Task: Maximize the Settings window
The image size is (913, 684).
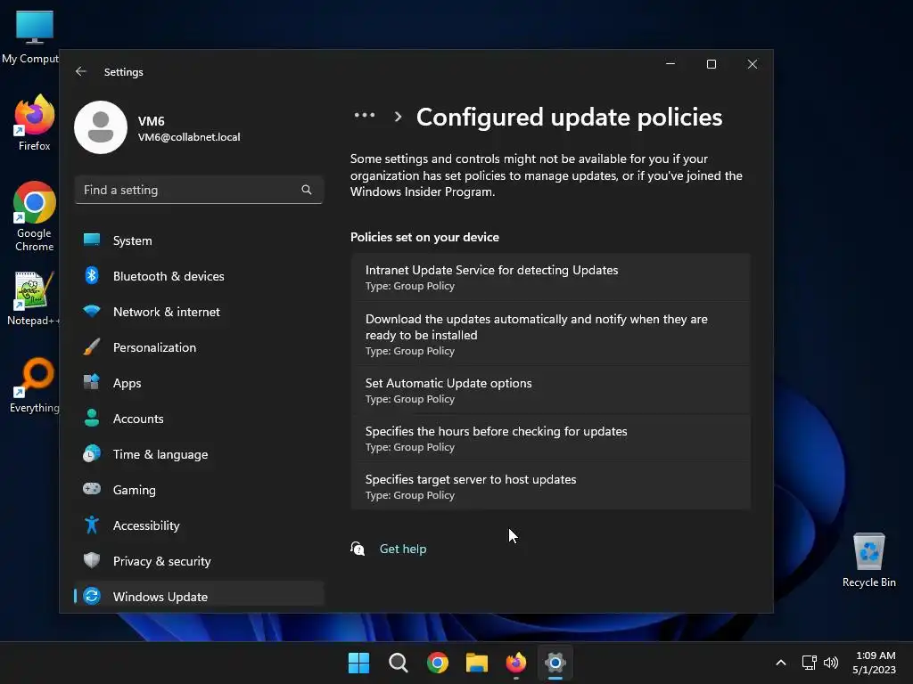Action: click(x=711, y=64)
